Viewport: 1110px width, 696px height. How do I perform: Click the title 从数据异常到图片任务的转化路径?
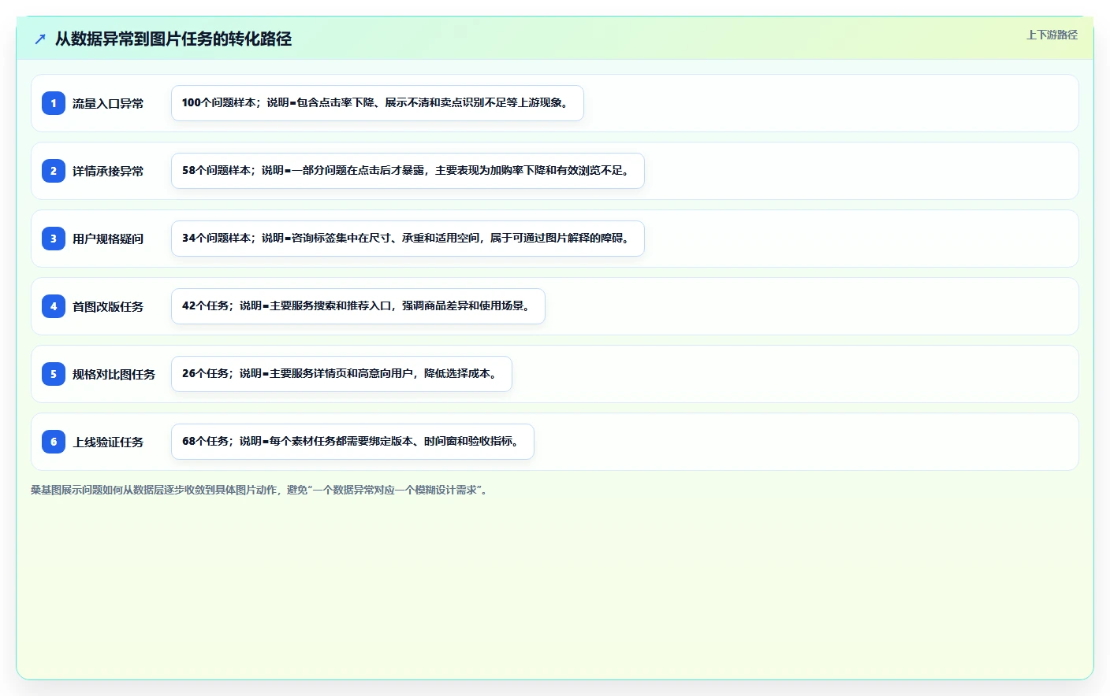click(x=173, y=39)
